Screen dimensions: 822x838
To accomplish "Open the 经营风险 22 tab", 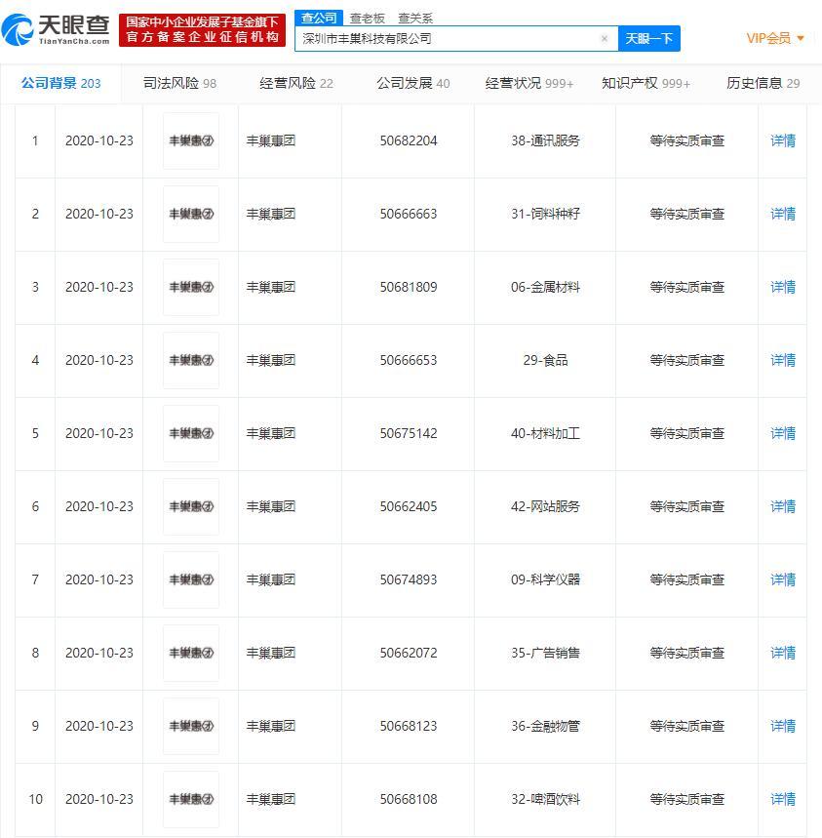I will click(x=295, y=83).
